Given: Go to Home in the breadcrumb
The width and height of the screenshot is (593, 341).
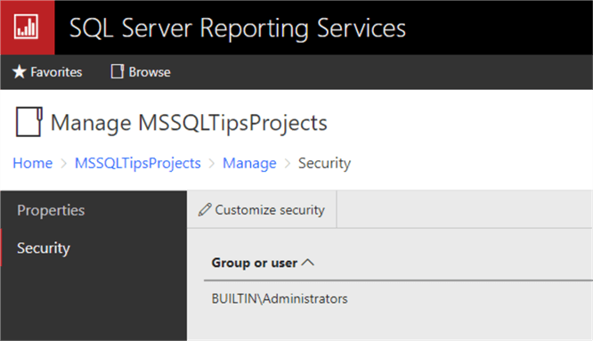Looking at the screenshot, I should (33, 163).
